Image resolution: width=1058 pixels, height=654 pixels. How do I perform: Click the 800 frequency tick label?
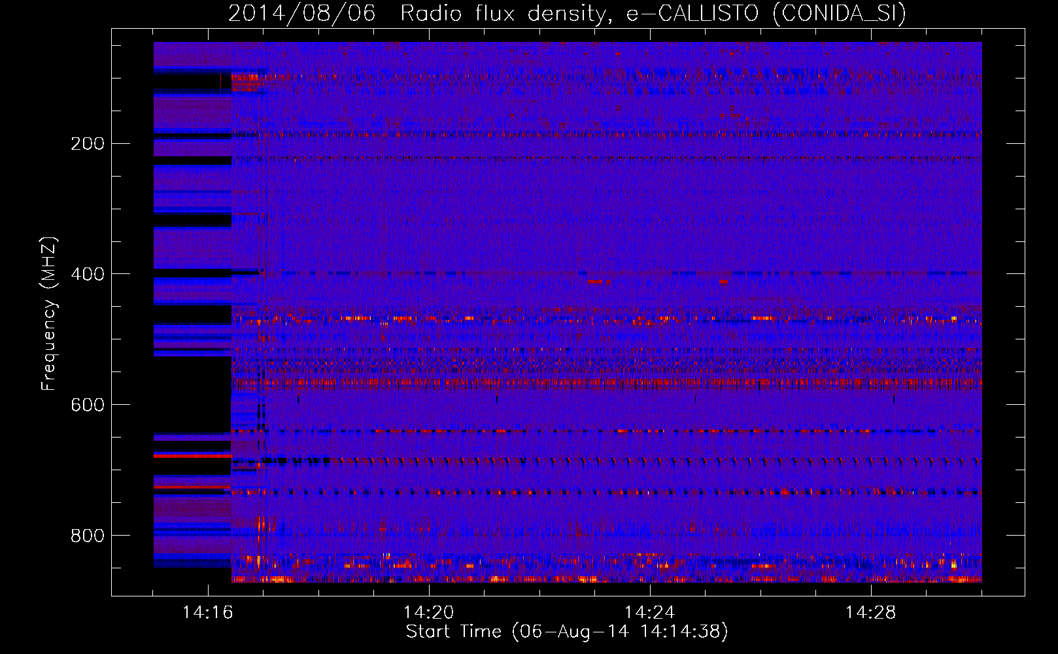88,536
